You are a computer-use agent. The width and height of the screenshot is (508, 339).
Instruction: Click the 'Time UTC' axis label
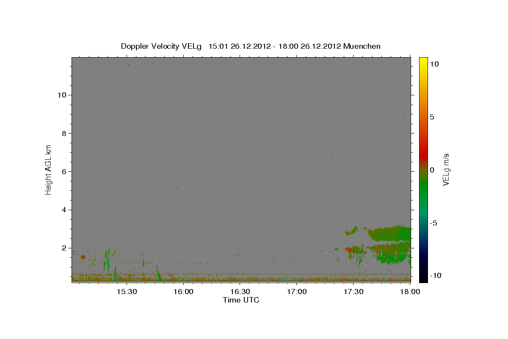tap(241, 300)
